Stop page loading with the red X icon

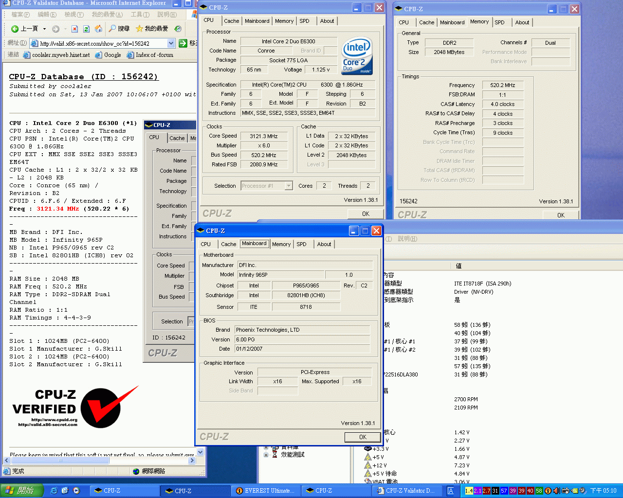pos(74,29)
